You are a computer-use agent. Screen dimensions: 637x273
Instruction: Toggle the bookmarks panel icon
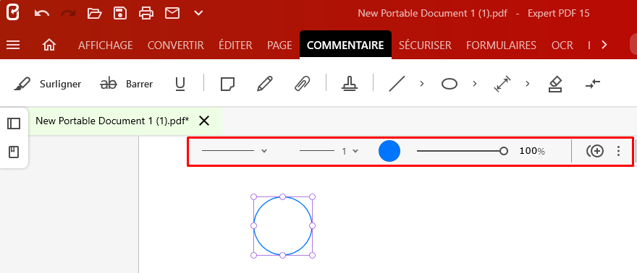pos(14,152)
